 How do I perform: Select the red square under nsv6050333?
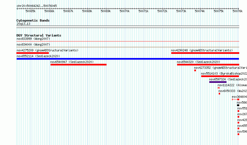[219, 94]
